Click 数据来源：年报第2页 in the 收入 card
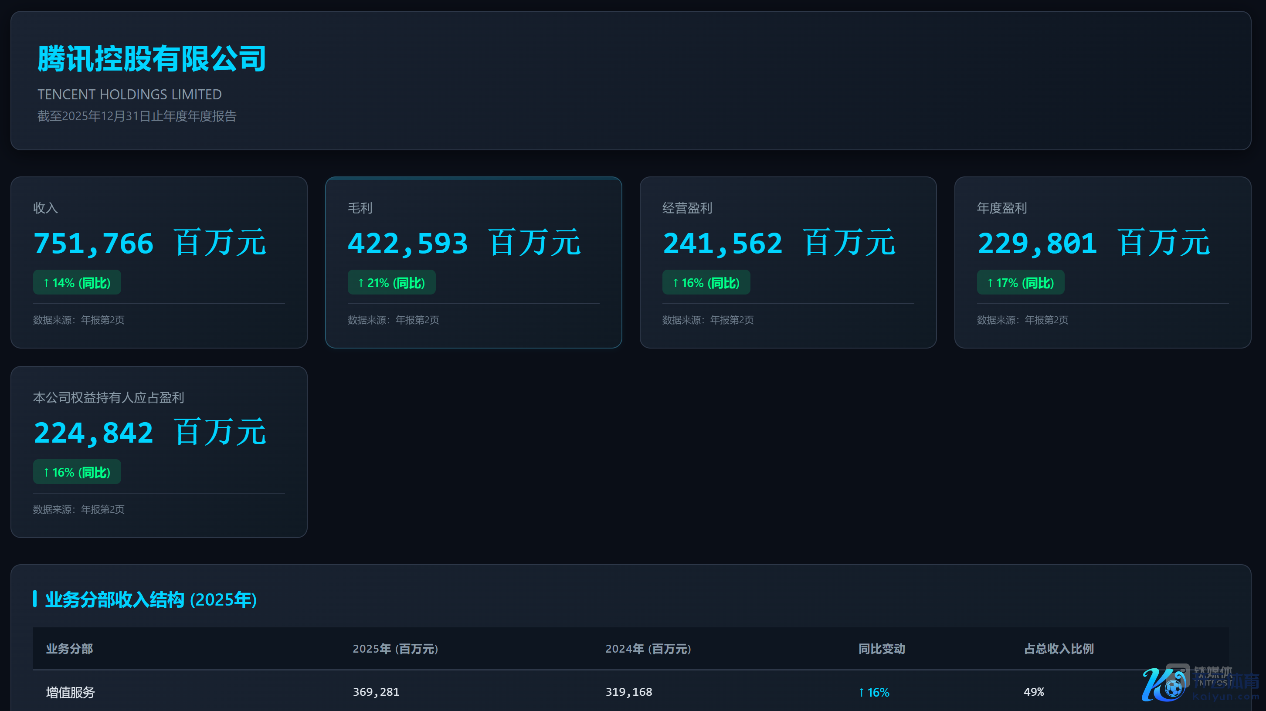The width and height of the screenshot is (1266, 711). [x=78, y=320]
